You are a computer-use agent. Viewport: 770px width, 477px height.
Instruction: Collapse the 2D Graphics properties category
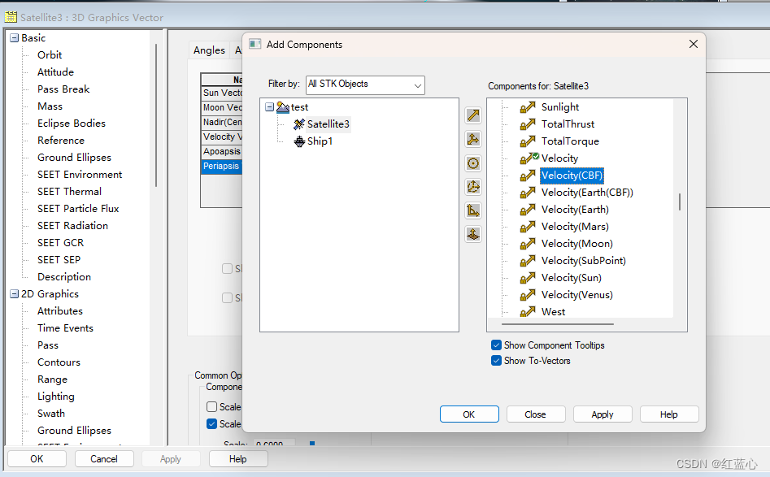pyautogui.click(x=15, y=294)
